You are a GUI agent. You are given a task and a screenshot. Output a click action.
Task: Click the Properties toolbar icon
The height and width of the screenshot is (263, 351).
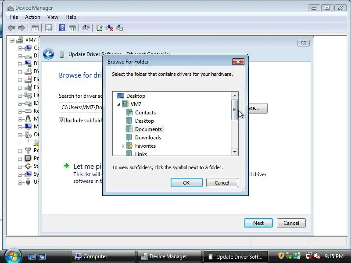pyautogui.click(x=48, y=28)
